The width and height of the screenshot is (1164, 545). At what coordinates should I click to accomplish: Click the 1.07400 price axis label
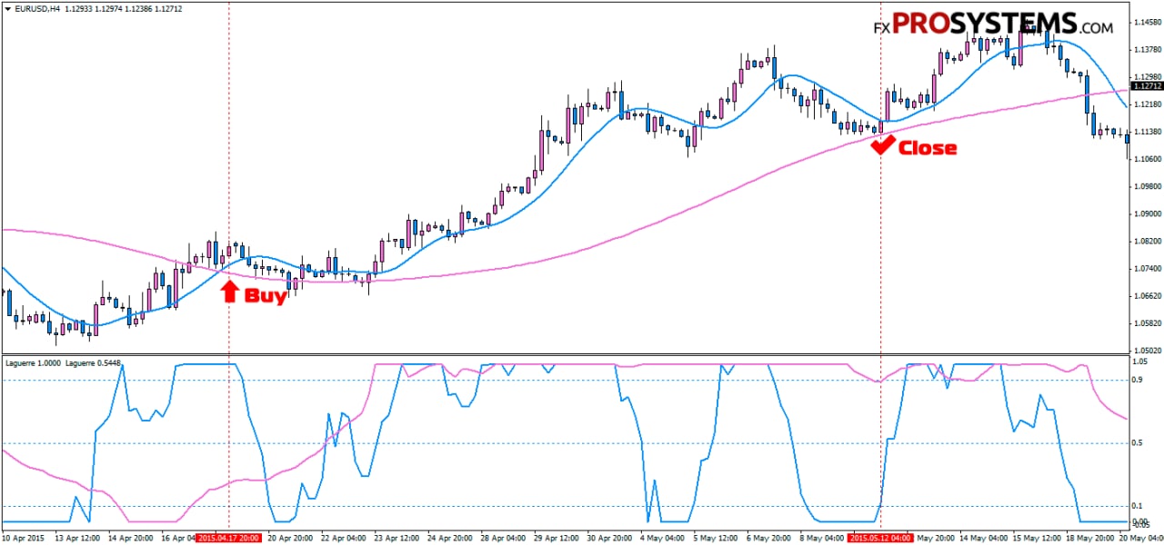[1149, 269]
